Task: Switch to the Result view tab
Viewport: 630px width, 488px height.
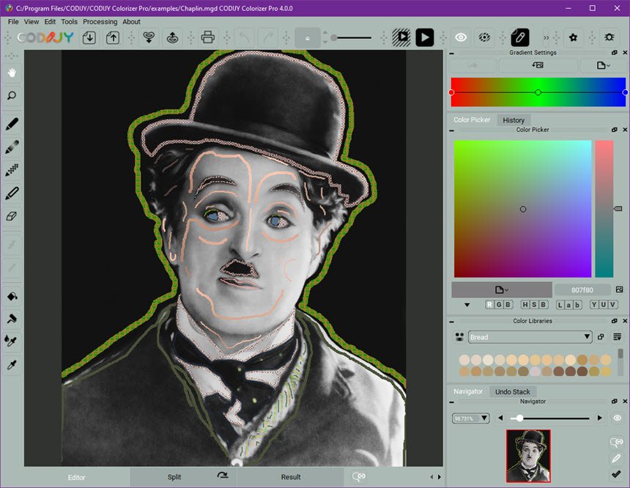Action: (291, 477)
